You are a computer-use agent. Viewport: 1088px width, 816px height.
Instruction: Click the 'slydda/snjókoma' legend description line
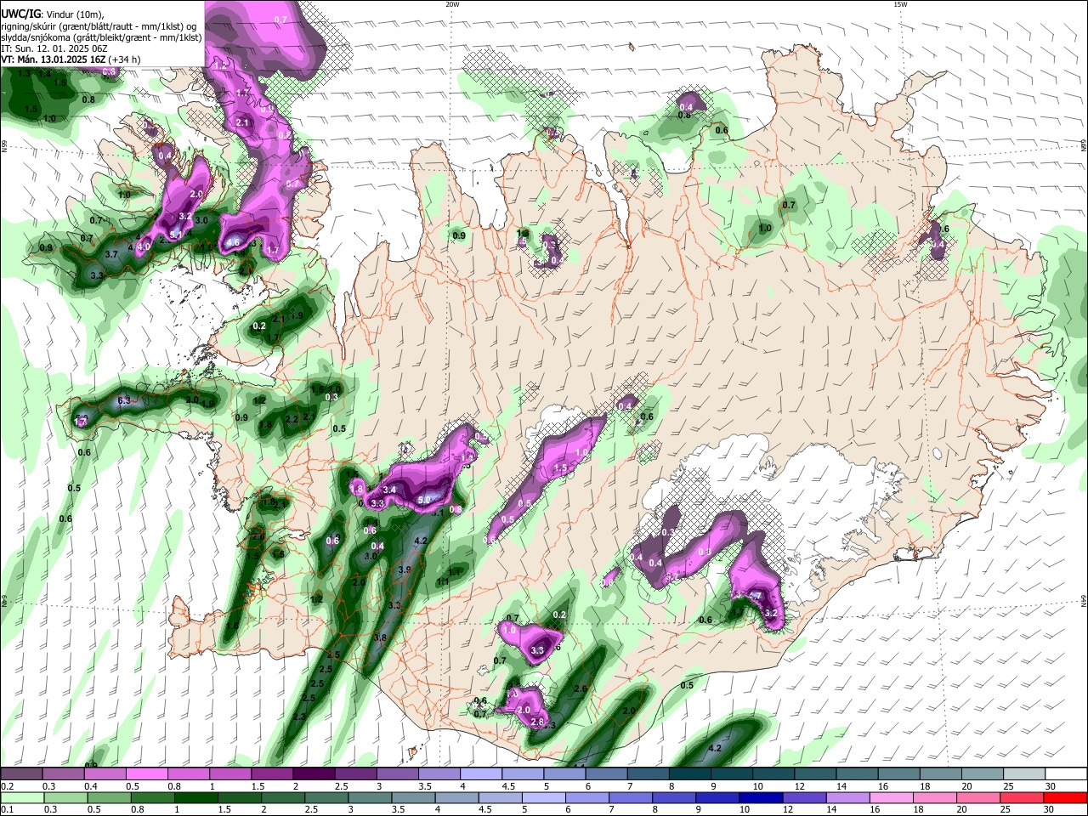[x=101, y=37]
